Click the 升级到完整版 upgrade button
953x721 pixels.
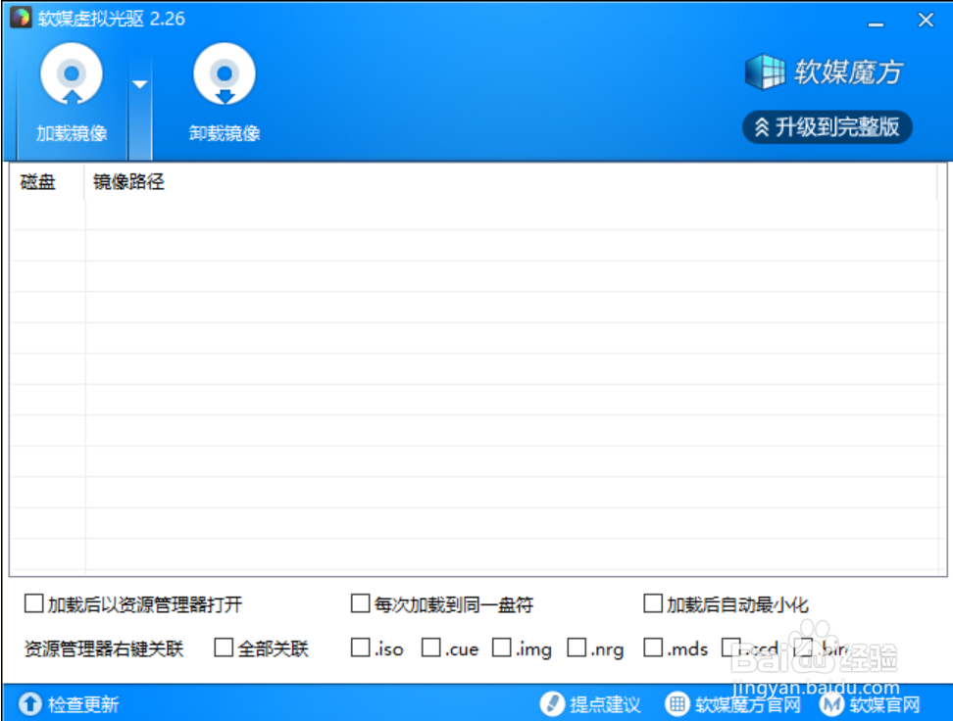point(827,127)
